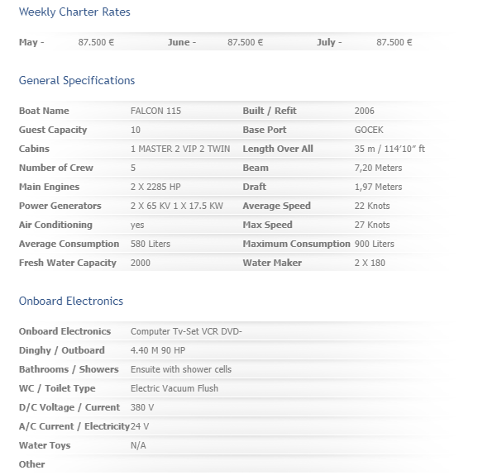502x475 pixels.
Task: Select the '24 V' value
Action: click(140, 426)
